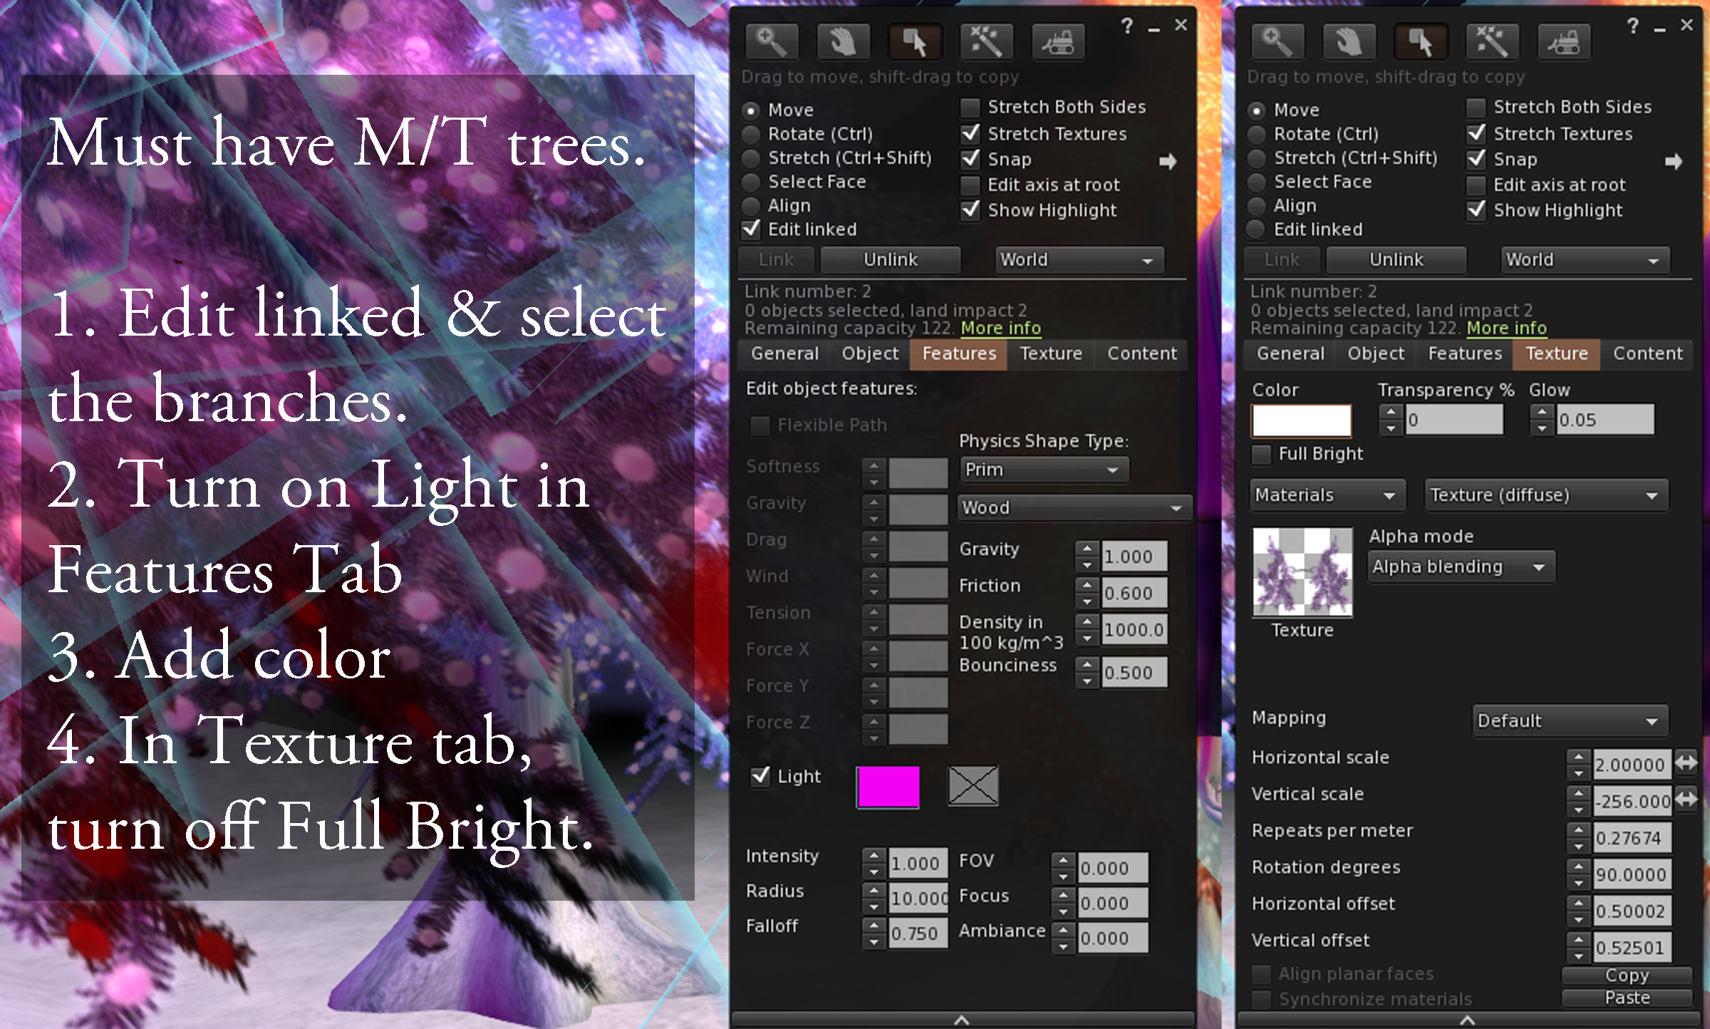Viewport: 1710px width, 1029px height.
Task: Open help question mark in left panel
Action: (x=1126, y=26)
